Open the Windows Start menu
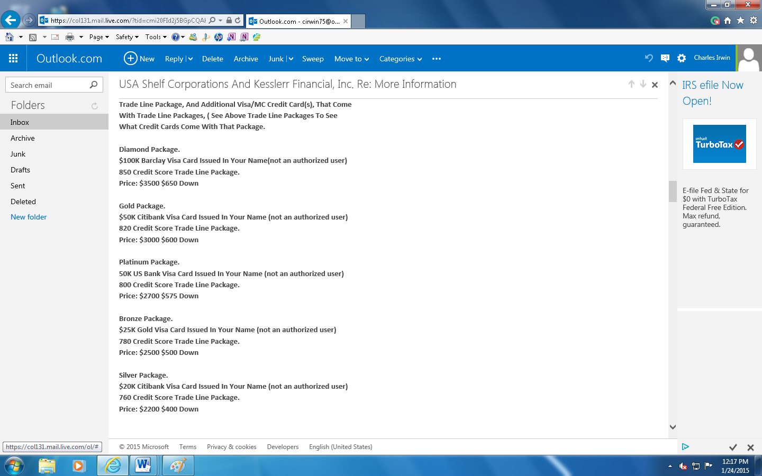Image resolution: width=762 pixels, height=476 pixels. [x=14, y=465]
